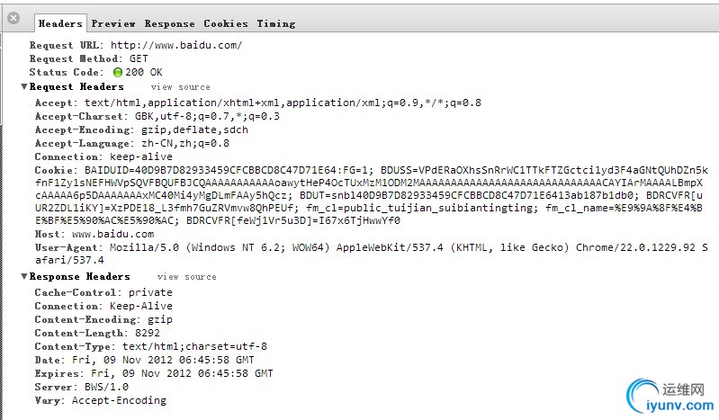Click the Content-Type response header

pos(151,346)
